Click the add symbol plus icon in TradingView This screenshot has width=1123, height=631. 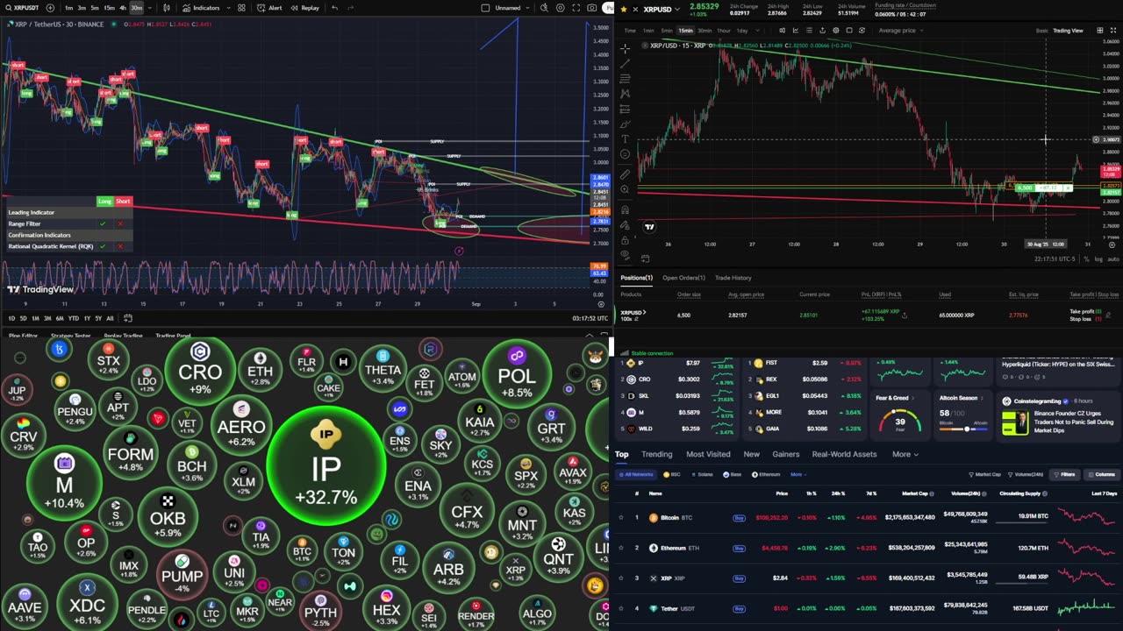[50, 8]
